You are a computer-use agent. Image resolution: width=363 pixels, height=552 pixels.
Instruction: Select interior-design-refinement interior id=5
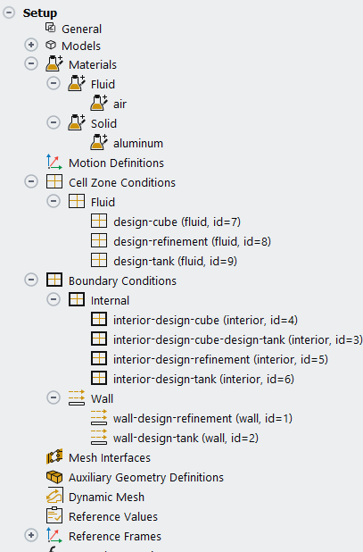[x=220, y=359]
